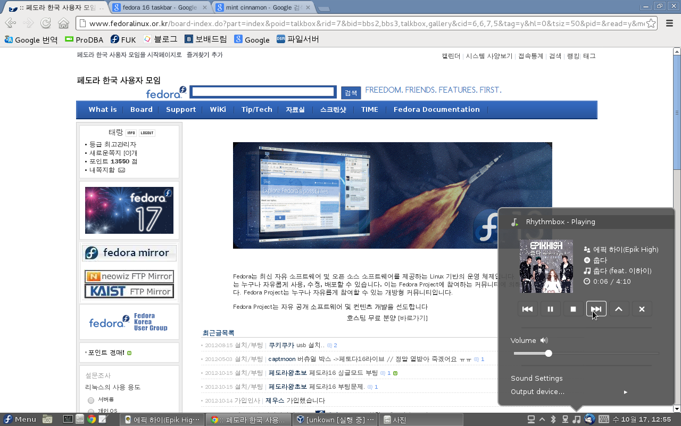Image resolution: width=681 pixels, height=426 pixels.
Task: Open 보배드림 bookmark
Action: point(205,39)
